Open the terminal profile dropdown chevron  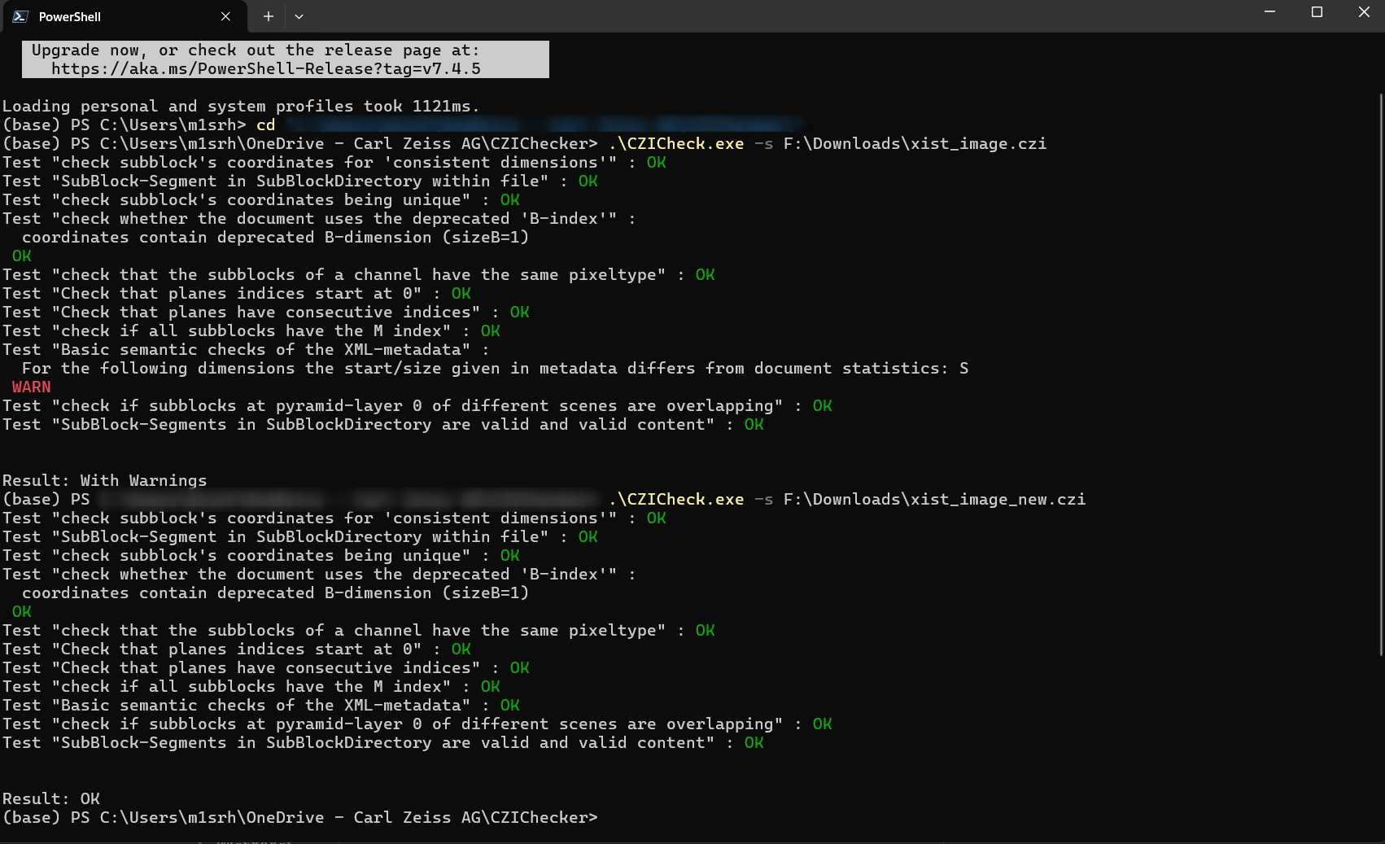pyautogui.click(x=298, y=16)
